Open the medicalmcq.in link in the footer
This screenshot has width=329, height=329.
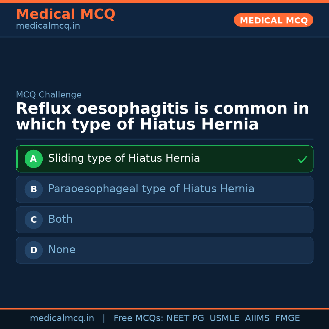click(62, 318)
